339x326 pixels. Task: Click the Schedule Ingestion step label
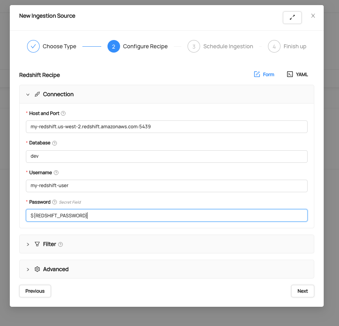(228, 46)
